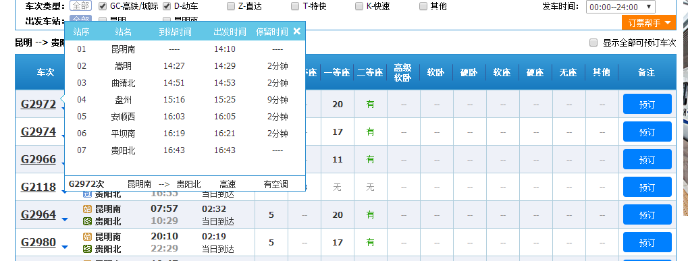This screenshot has width=688, height=261.
Task: Click 预订 button for train G2964
Action: point(647,214)
